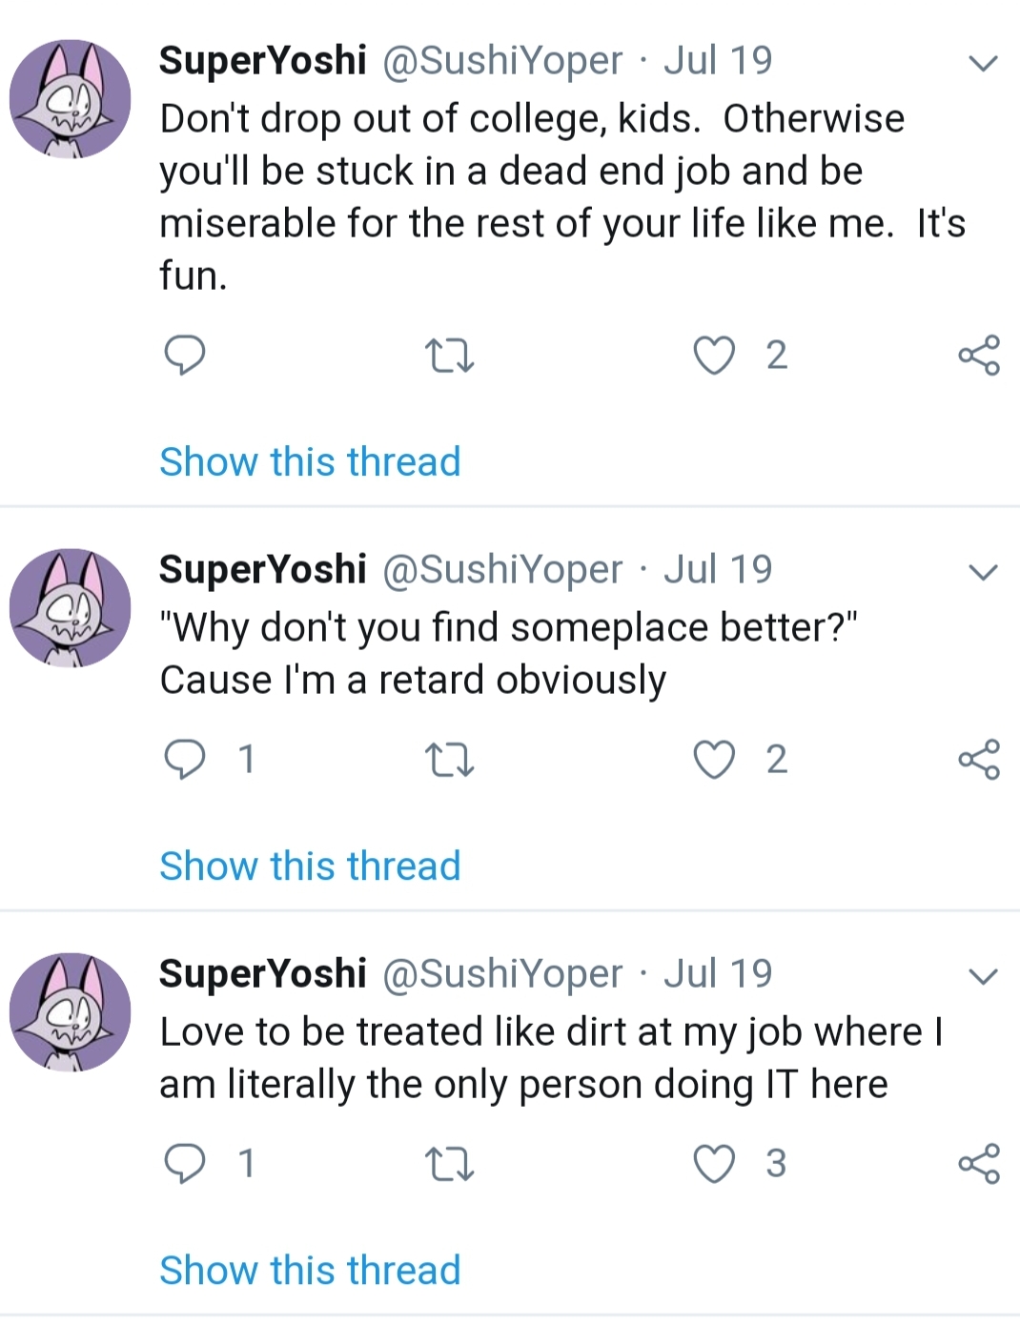Show this thread under 'doing IT' tweet

[x=310, y=1271]
